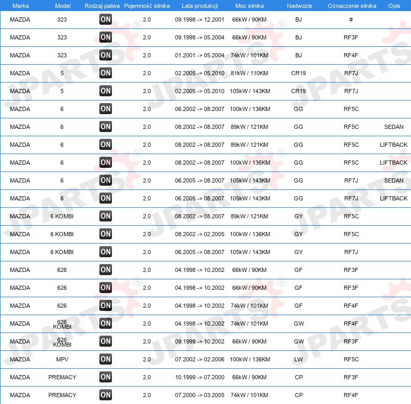Select the 81kW / 110KM power cell

[249, 73]
